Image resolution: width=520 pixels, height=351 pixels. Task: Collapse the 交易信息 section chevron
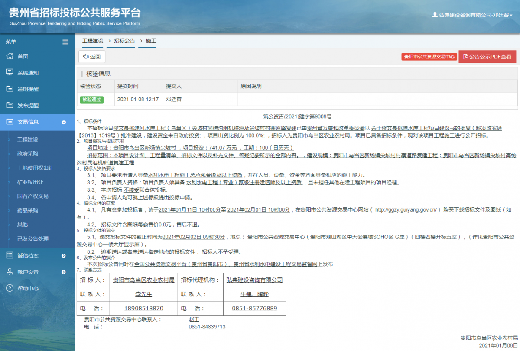(x=64, y=122)
